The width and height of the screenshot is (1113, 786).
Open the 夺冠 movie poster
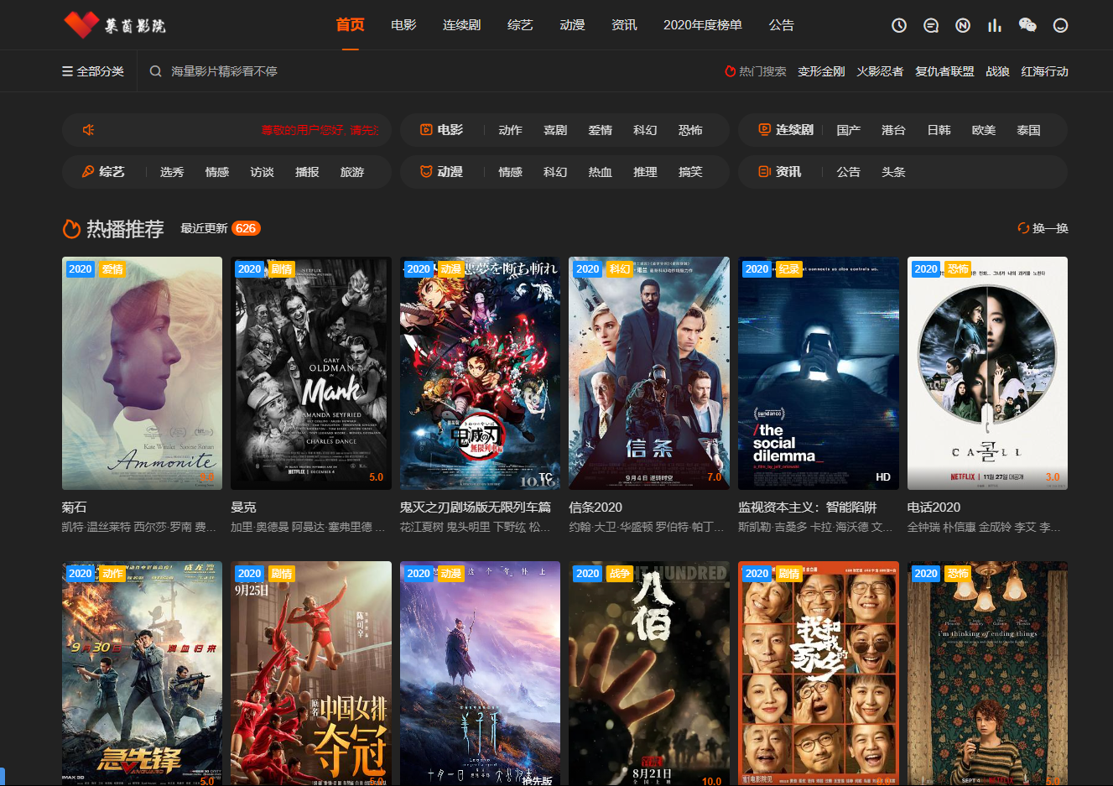[x=311, y=674]
